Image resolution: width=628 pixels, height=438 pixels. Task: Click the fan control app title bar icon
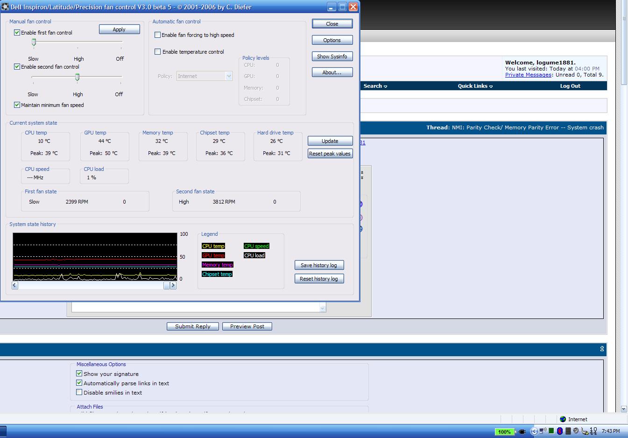[6, 7]
